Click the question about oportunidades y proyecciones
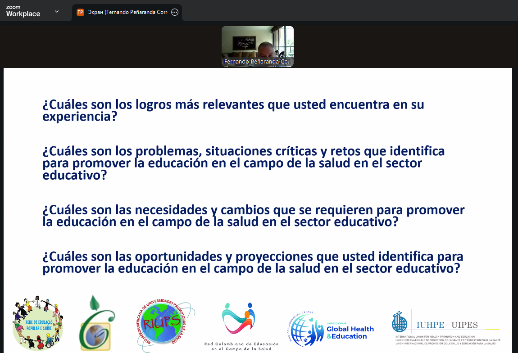 coord(252,262)
